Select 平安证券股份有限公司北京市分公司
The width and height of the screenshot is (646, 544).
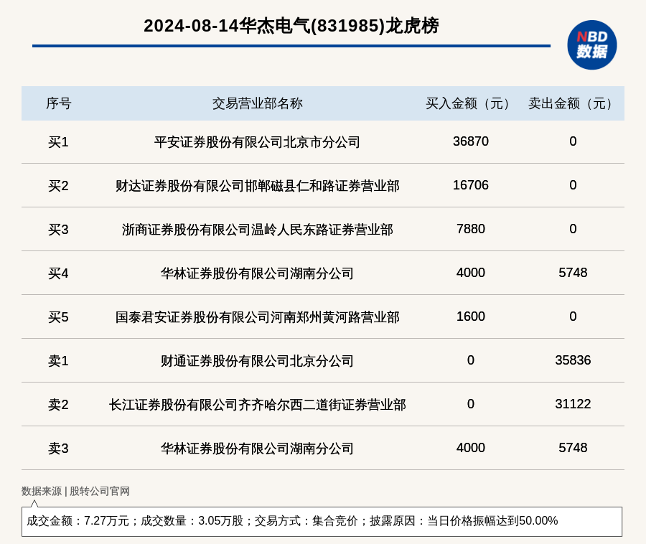pos(257,142)
